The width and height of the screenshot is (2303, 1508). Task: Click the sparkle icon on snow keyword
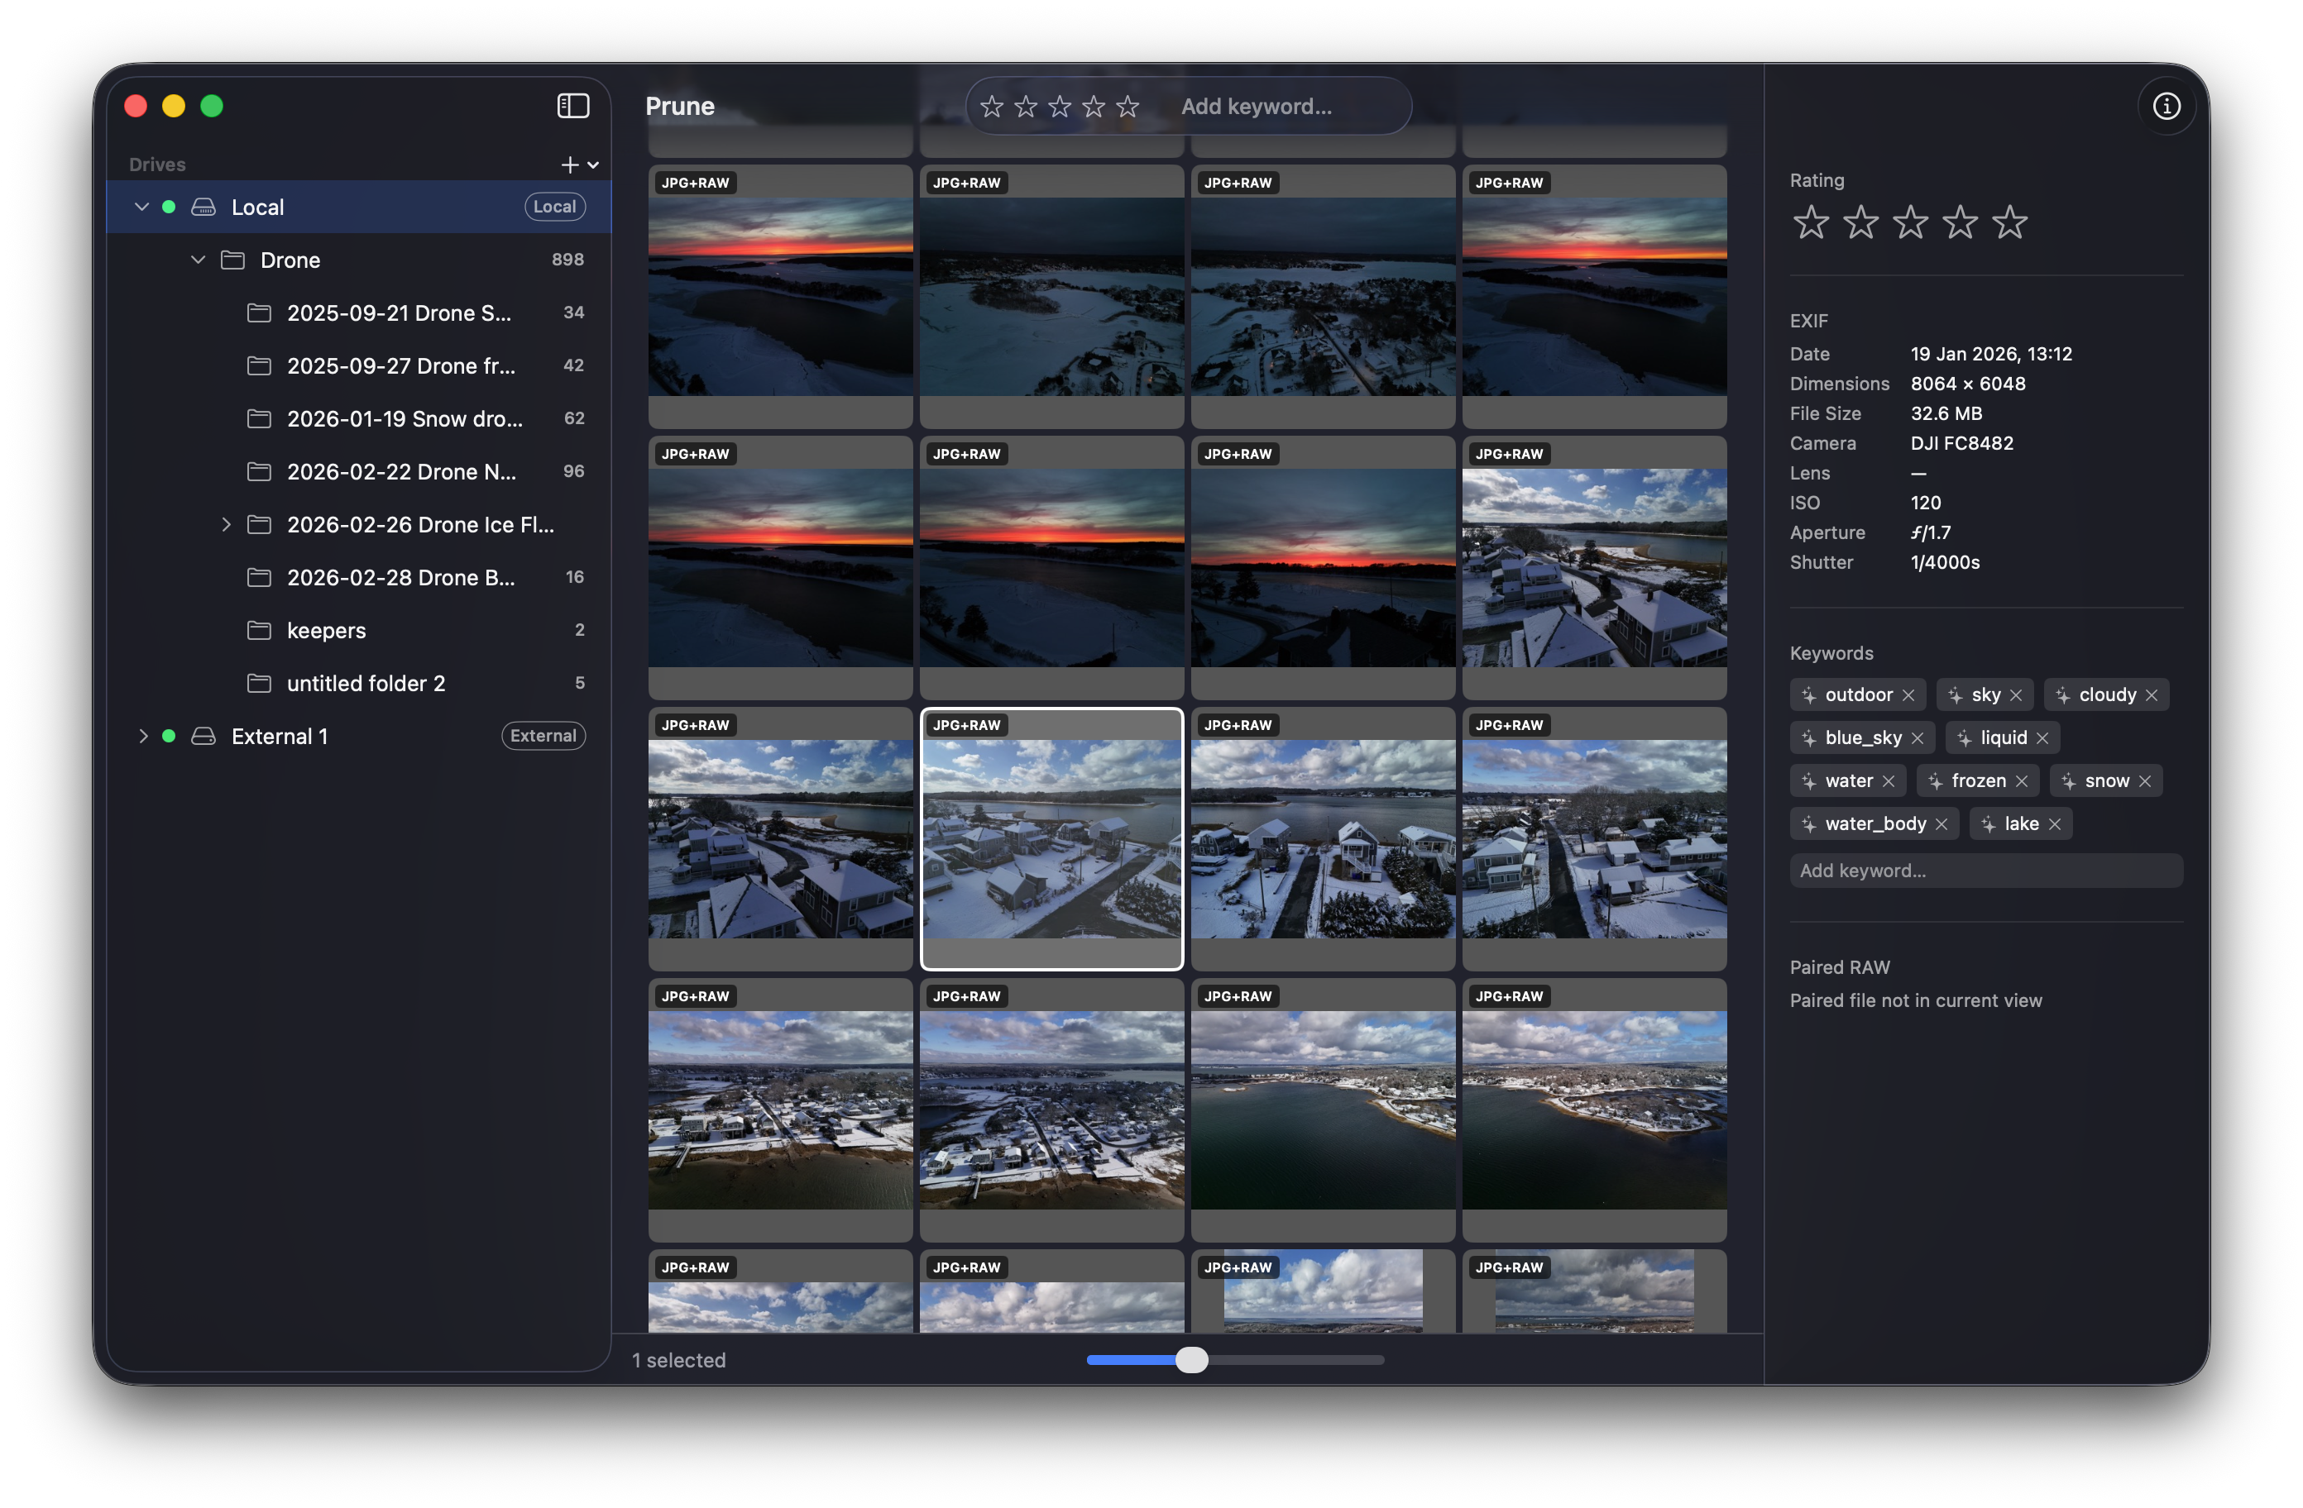2068,781
